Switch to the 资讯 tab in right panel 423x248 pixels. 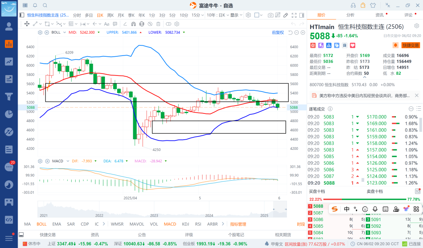379,15
